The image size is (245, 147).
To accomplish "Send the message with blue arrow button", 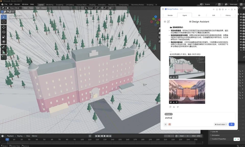I will pos(231,124).
